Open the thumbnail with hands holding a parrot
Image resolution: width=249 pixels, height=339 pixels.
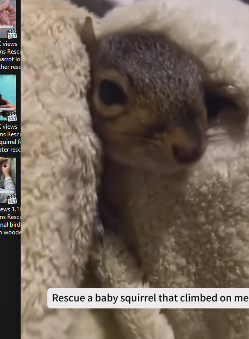click(8, 19)
